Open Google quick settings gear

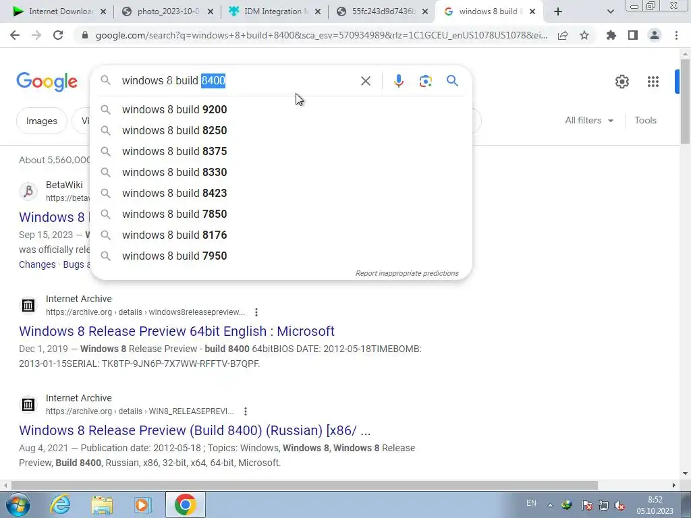pyautogui.click(x=621, y=82)
